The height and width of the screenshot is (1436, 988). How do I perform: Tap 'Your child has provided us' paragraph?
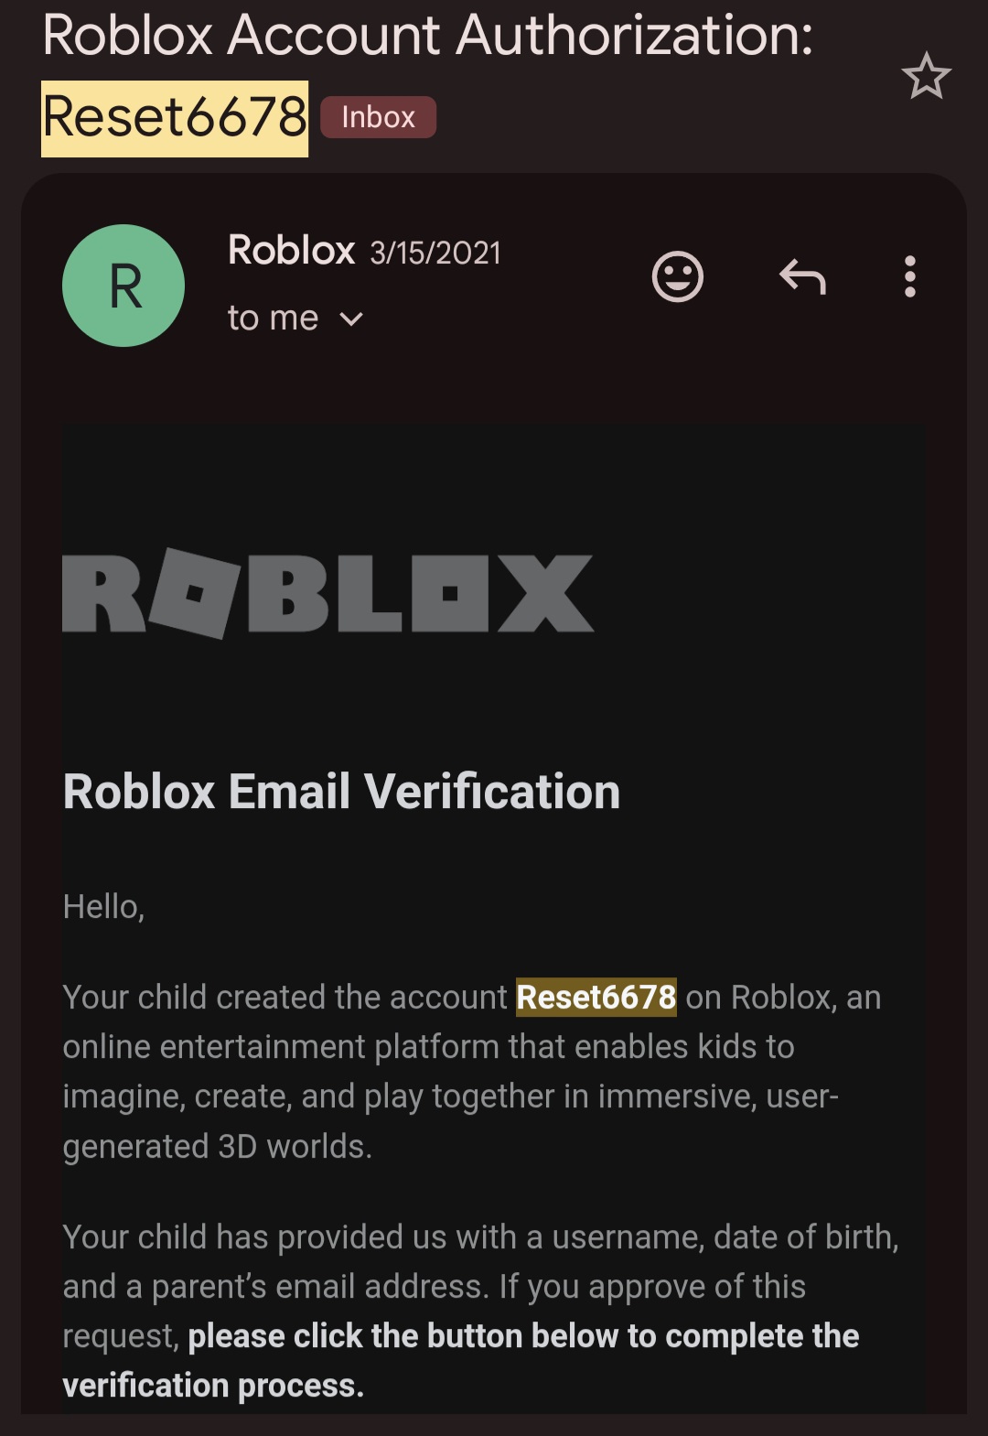pos(480,1237)
